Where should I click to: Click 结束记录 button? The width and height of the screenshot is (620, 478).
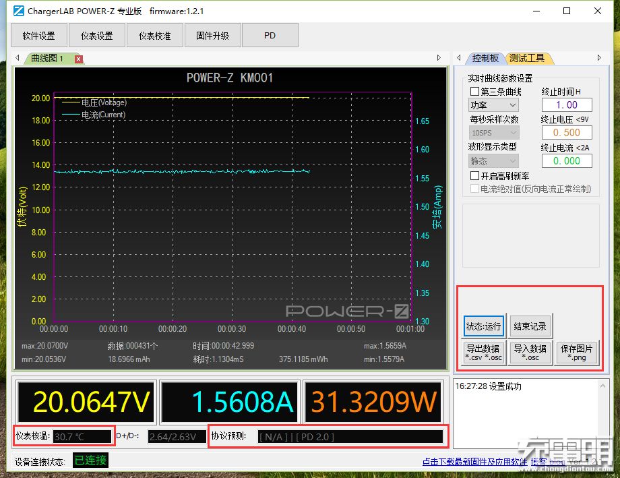530,326
